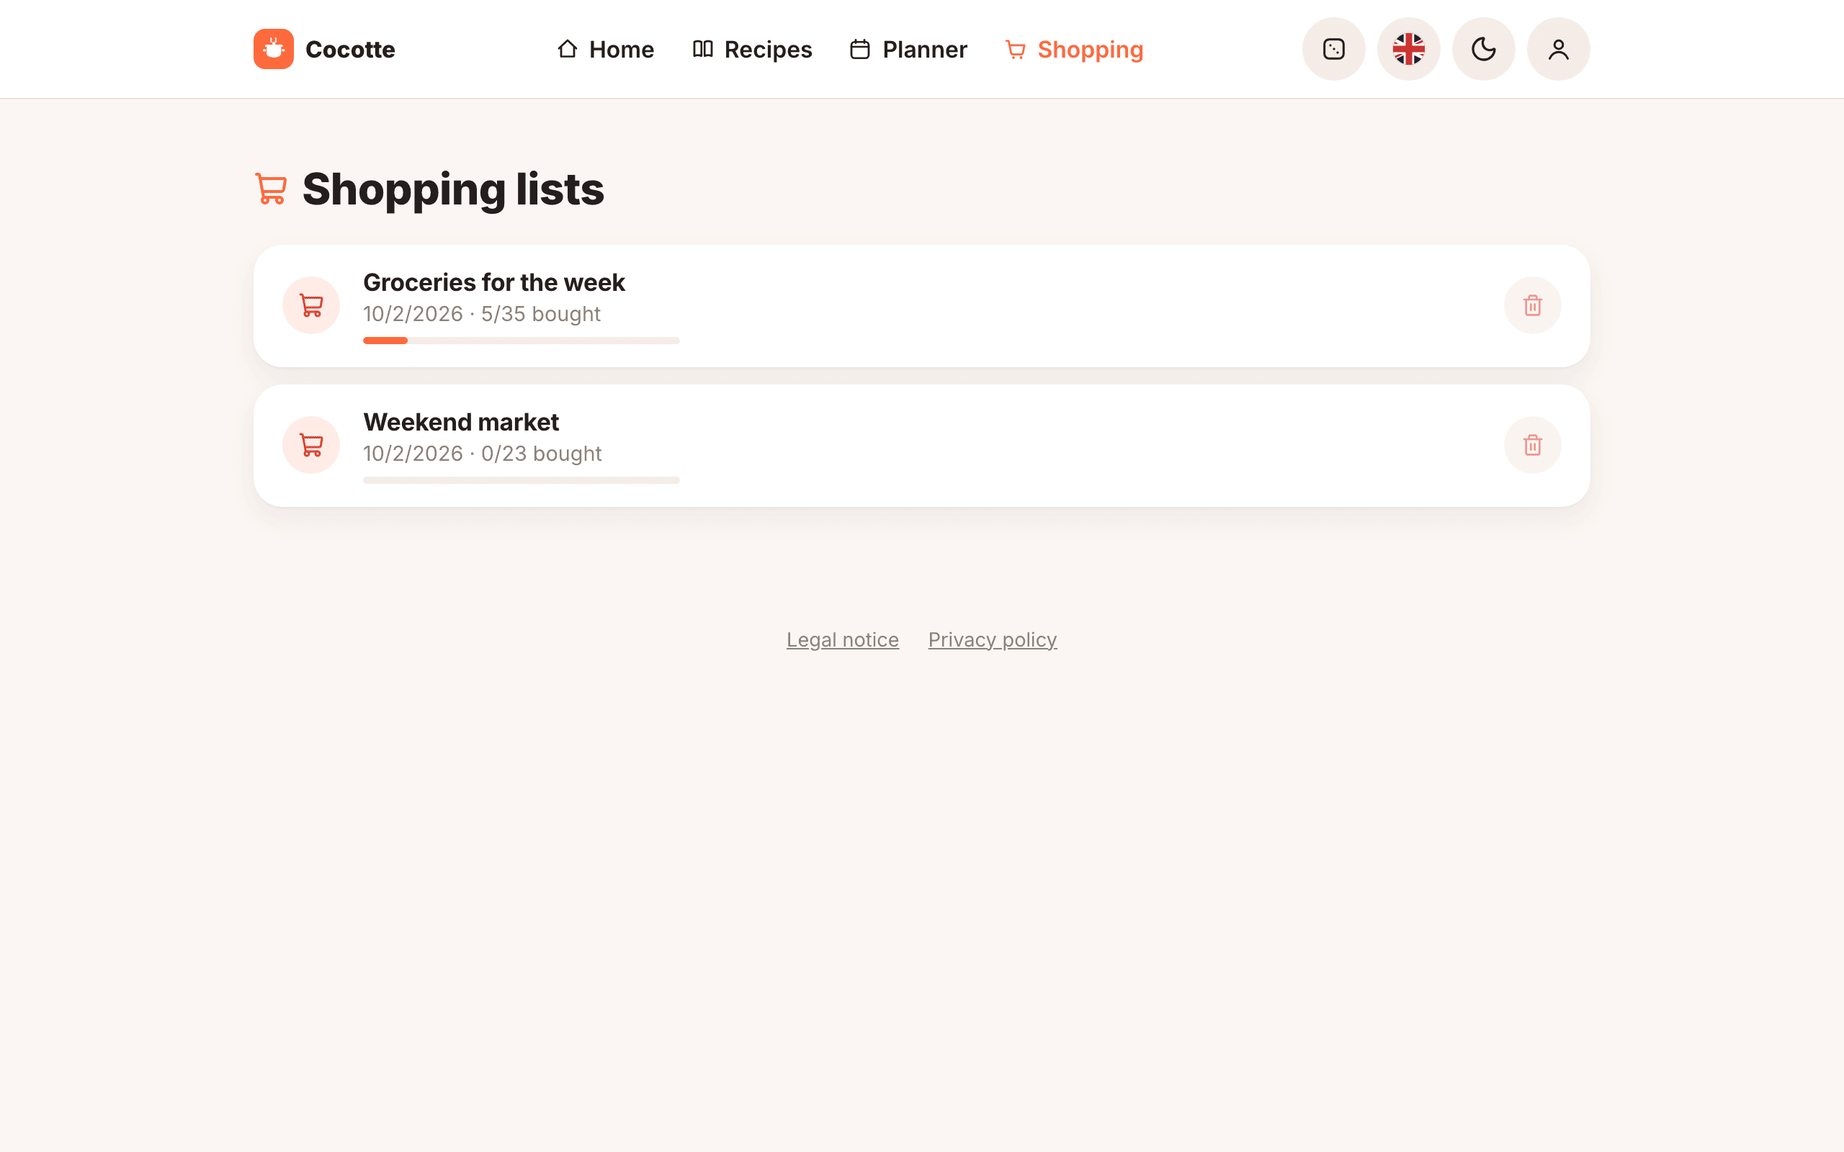Open the Recipes nav item

click(752, 50)
